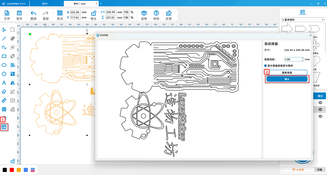Click the auto-layout (自动排版) tool icon
Viewport: 327px width, 175px height.
coord(4,127)
